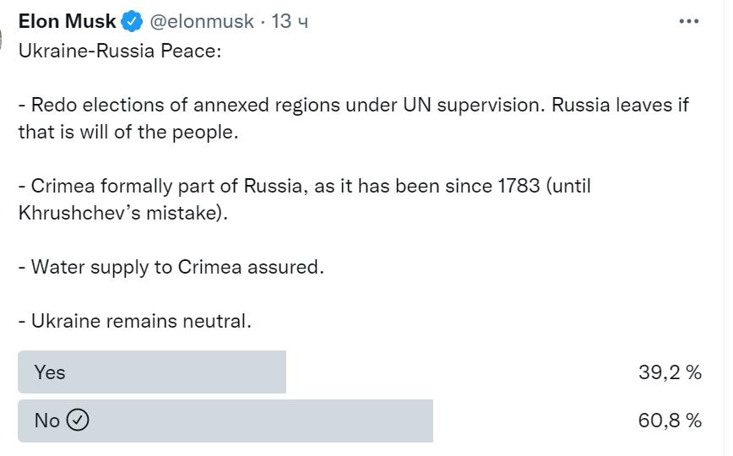733x456 pixels.
Task: Click the 60,8 % poll percentage
Action: tap(671, 421)
